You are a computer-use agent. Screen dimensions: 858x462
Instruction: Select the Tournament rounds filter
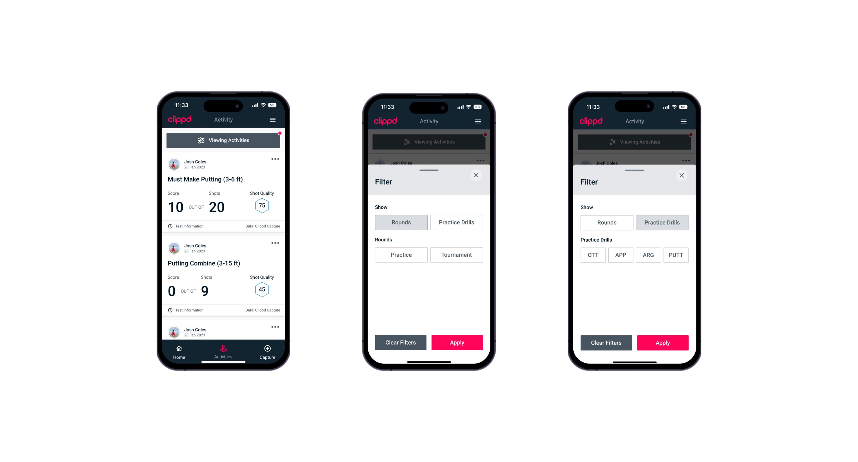tap(455, 255)
